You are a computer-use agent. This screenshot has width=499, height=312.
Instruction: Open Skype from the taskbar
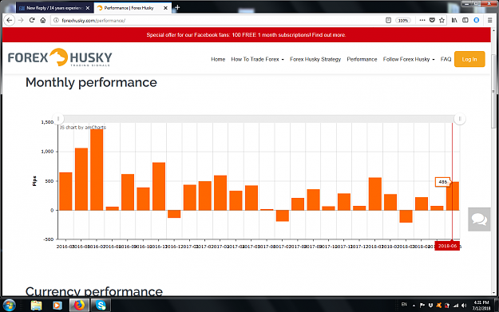pos(101,306)
